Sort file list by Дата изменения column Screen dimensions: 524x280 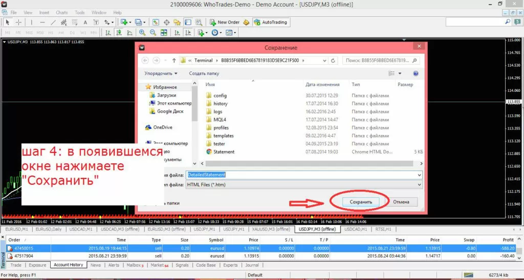[322, 85]
